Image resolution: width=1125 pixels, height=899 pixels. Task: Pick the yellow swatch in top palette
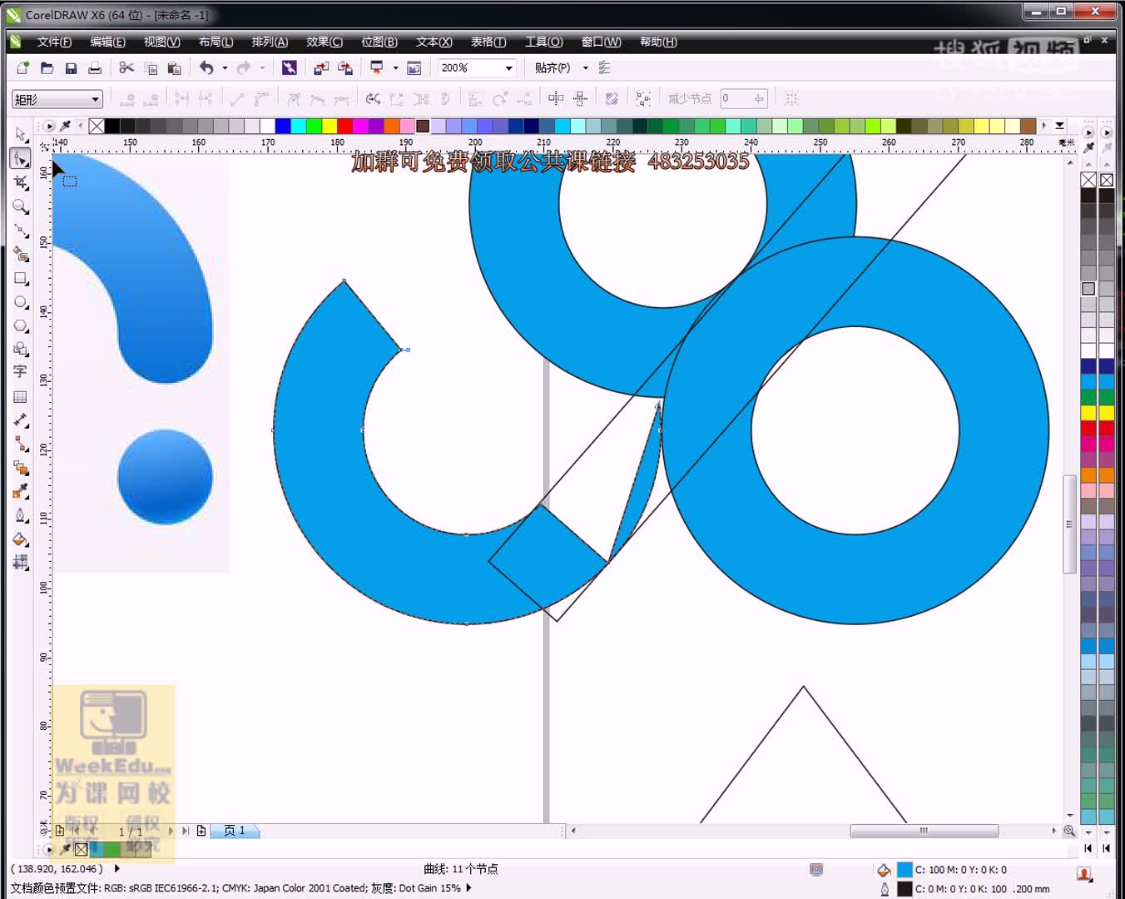point(329,126)
